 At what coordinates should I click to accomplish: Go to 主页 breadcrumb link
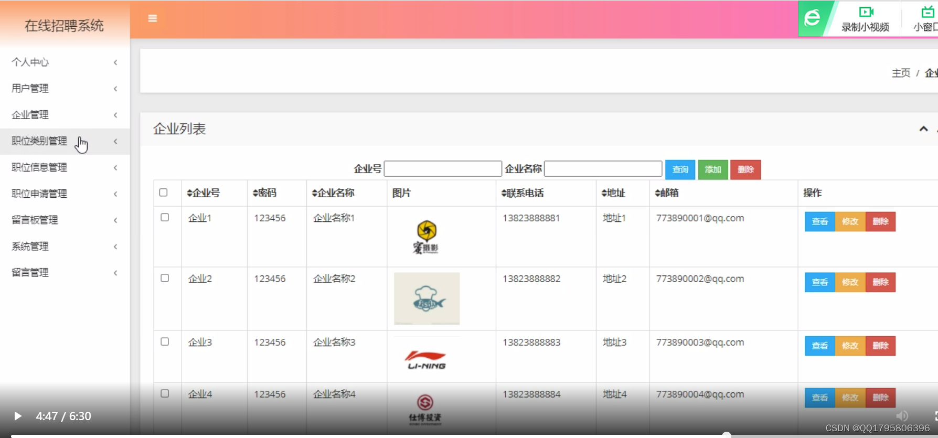tap(901, 73)
